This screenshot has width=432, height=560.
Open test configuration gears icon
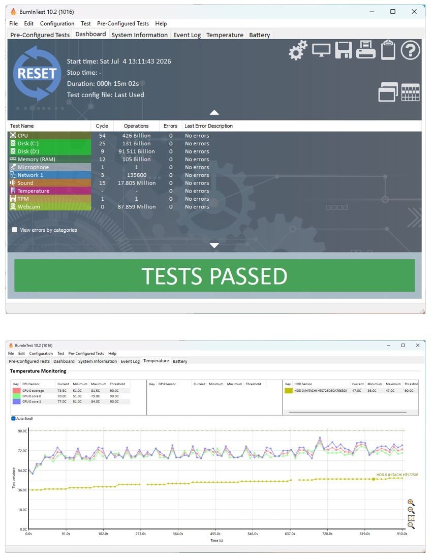298,50
